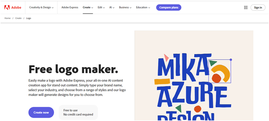Click the Adobe logo icon
This screenshot has width=269, height=121.
point(7,7)
